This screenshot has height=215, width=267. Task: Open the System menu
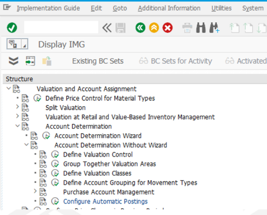tap(253, 8)
